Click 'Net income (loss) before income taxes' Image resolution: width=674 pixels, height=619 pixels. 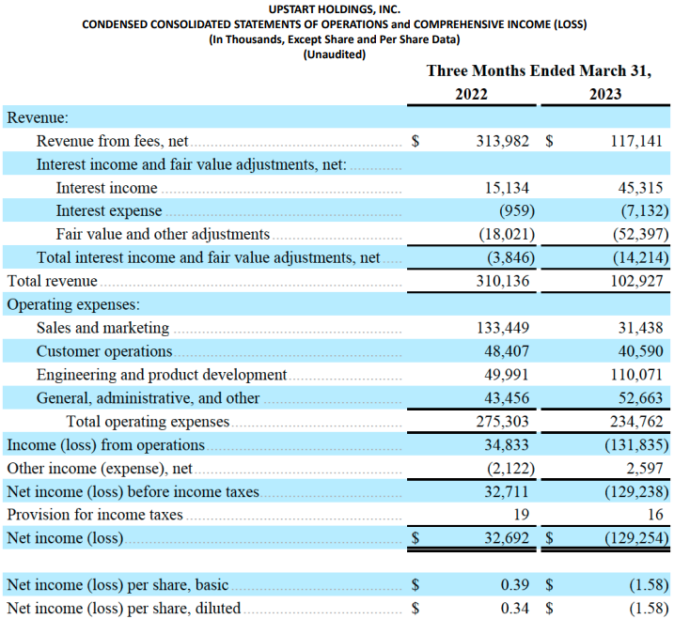pos(133,491)
